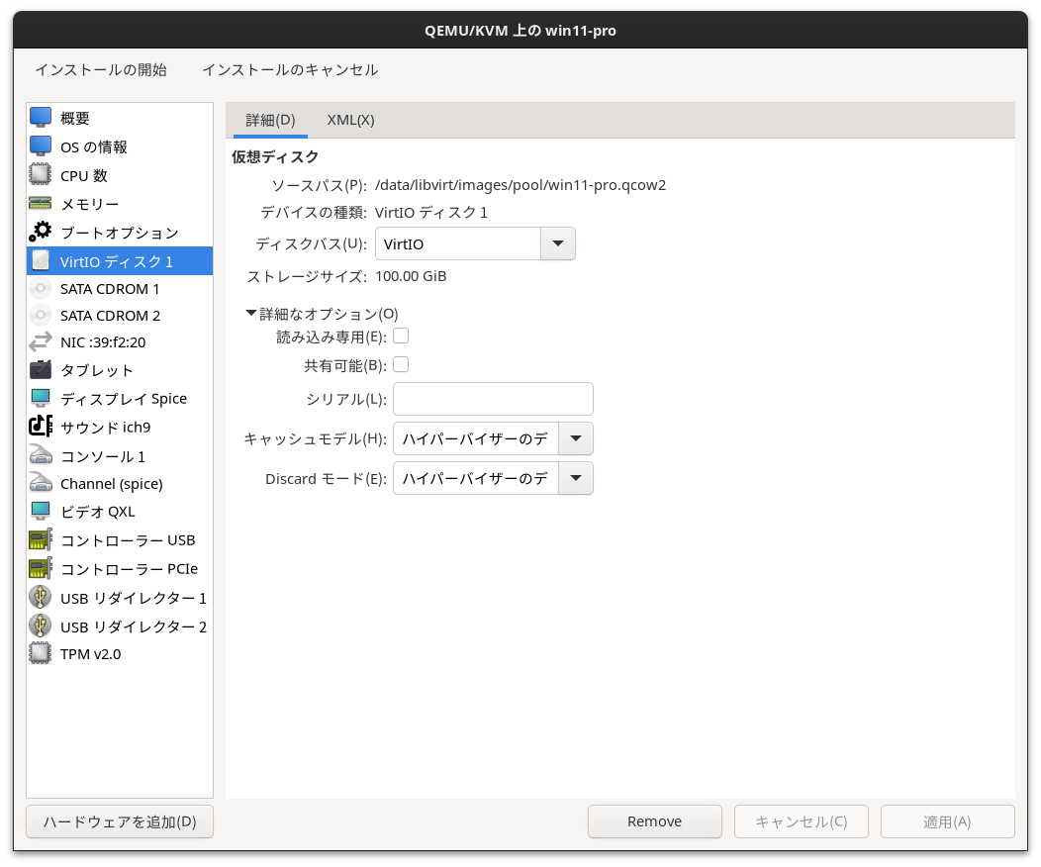Enable the 読み込み専用 checkbox

401,336
